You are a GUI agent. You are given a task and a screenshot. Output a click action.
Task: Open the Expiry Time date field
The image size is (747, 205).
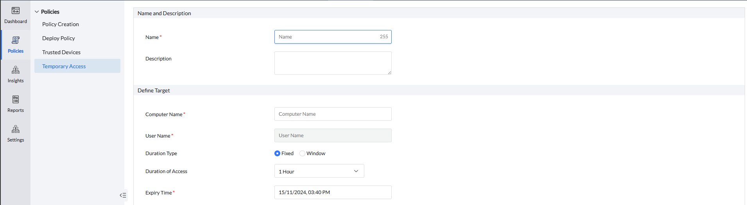pyautogui.click(x=333, y=193)
